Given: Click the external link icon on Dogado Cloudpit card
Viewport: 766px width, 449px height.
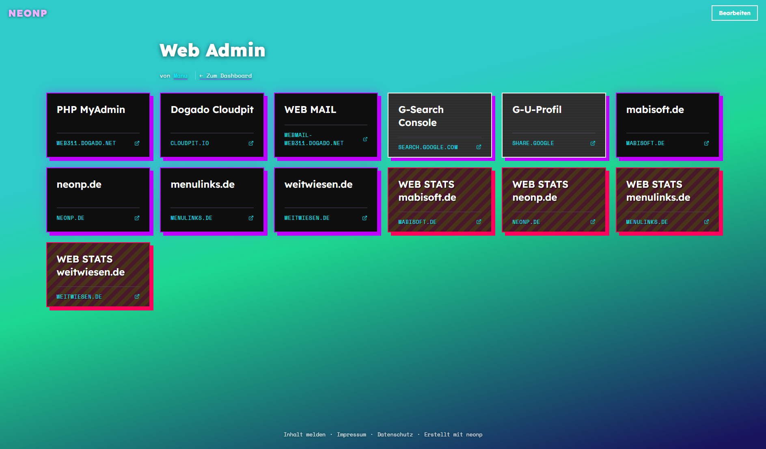Looking at the screenshot, I should 251,143.
